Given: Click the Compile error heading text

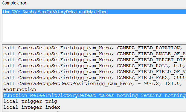Looking at the screenshot, I should coord(15,3).
